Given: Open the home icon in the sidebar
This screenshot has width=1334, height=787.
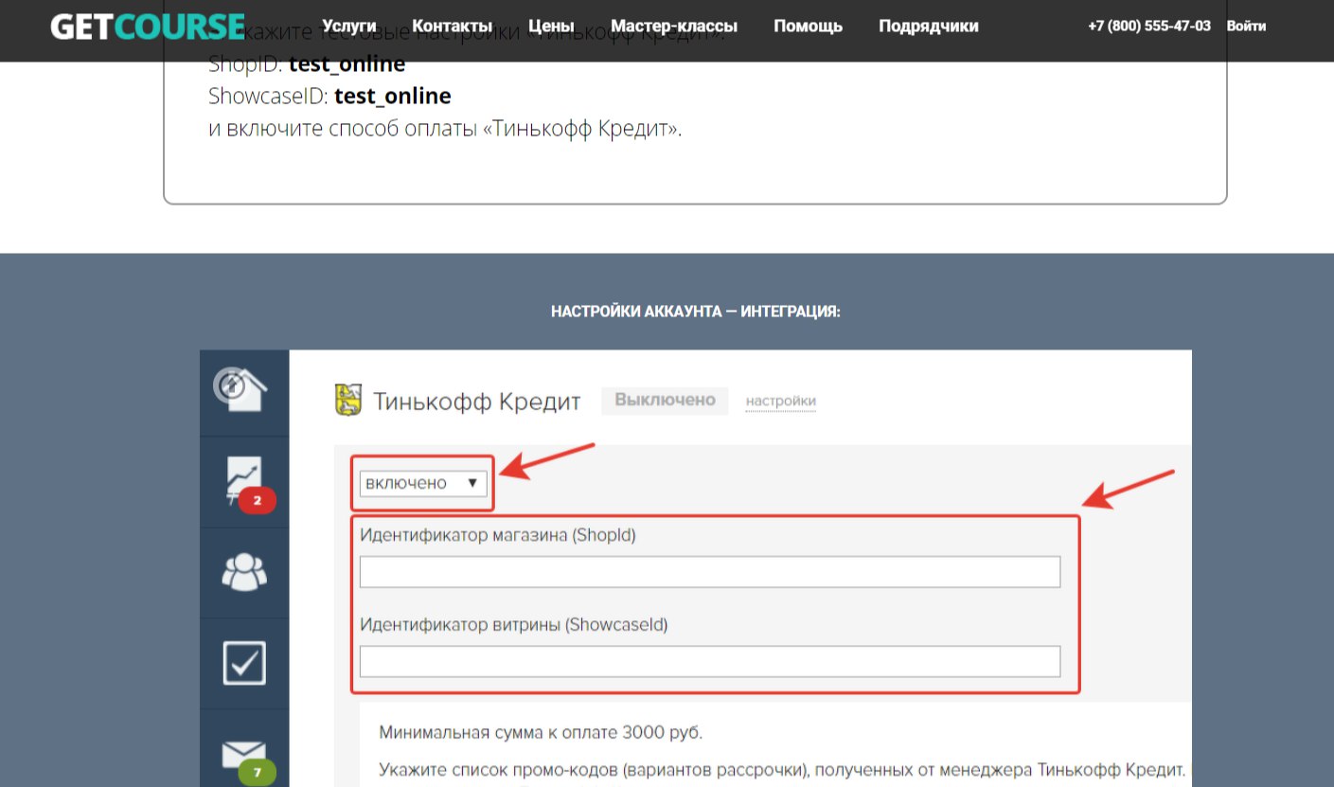Looking at the screenshot, I should 242,389.
